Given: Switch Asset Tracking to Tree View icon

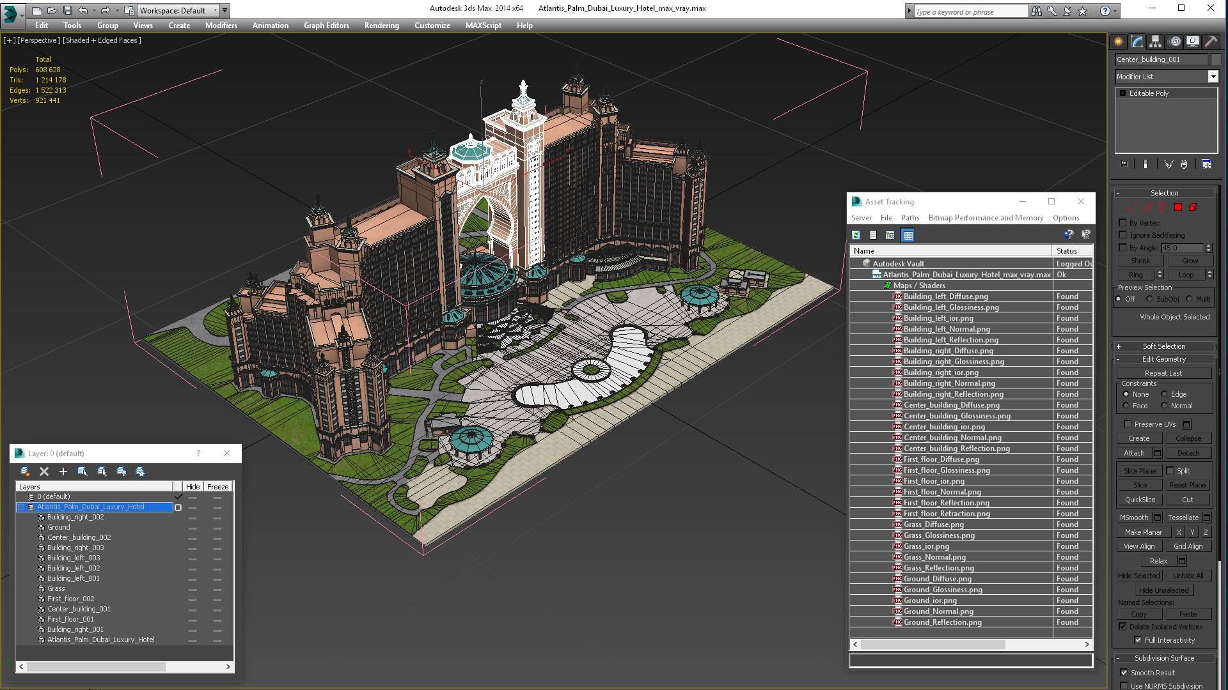Looking at the screenshot, I should (890, 235).
